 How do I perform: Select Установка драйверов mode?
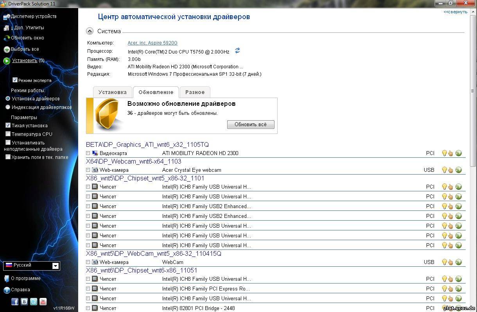coord(8,98)
